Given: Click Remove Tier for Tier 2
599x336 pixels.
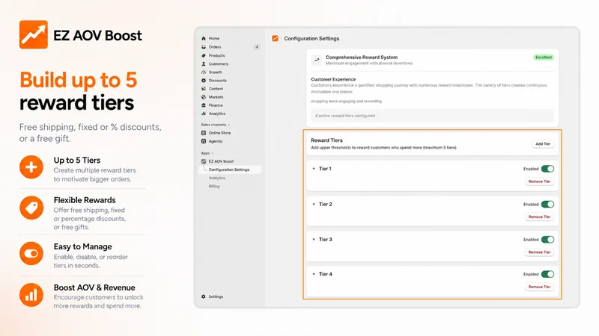Looking at the screenshot, I should pyautogui.click(x=539, y=217).
